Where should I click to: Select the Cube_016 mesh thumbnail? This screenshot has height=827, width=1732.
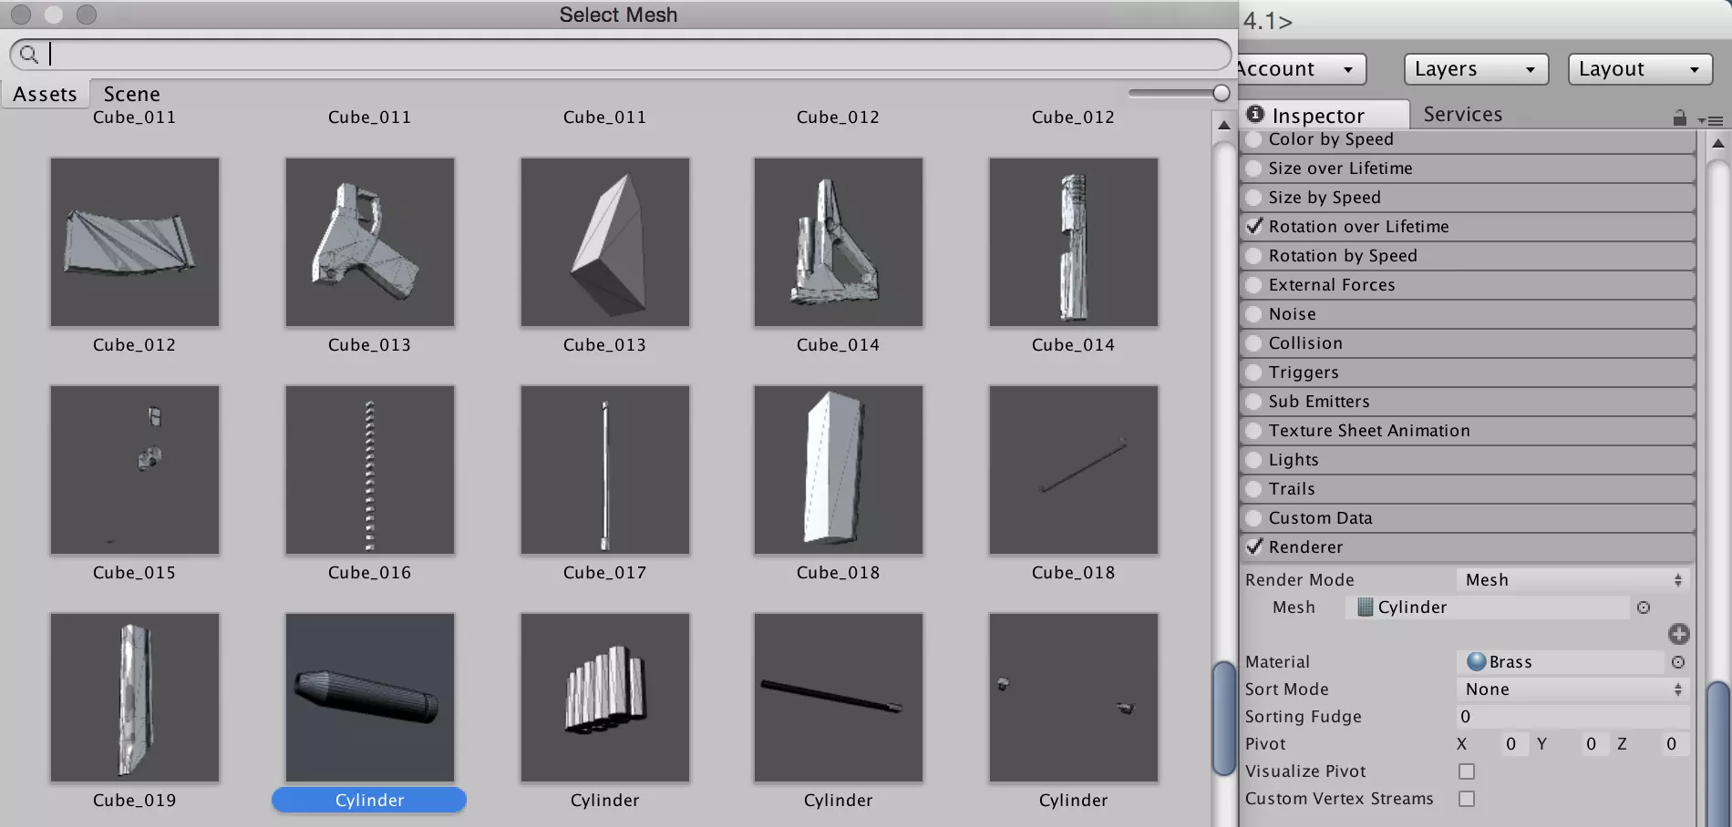[369, 470]
